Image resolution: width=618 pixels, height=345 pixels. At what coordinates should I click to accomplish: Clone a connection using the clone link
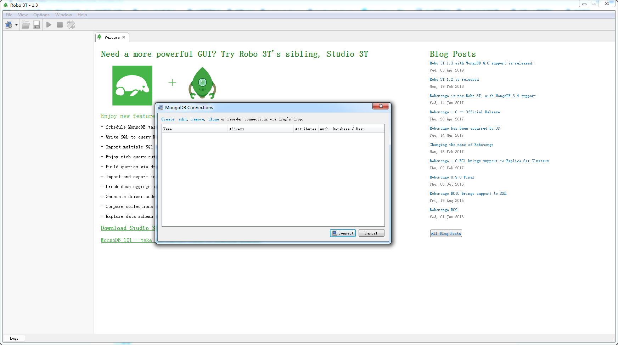213,119
